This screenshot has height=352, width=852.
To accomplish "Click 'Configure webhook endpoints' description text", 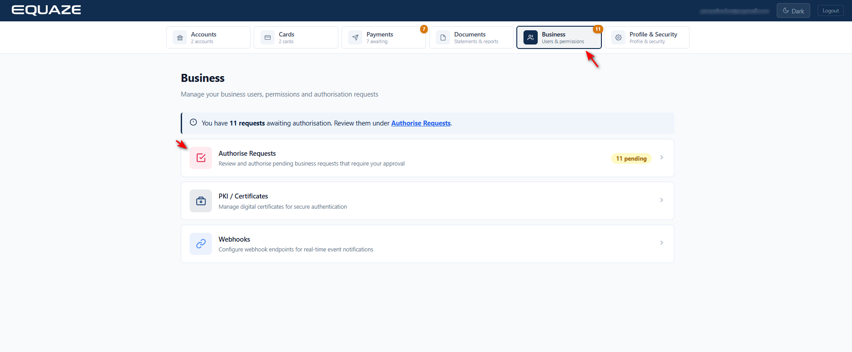I will pos(296,250).
